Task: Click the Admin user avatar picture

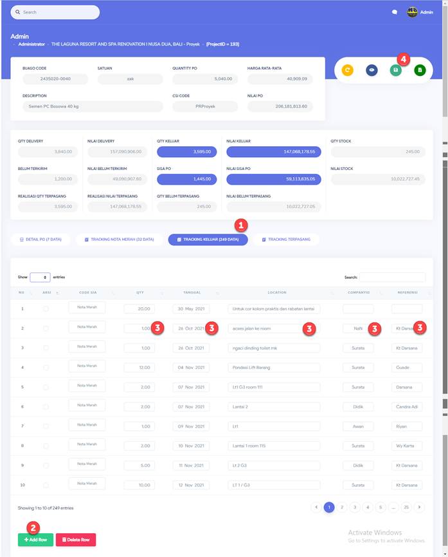Action: (x=412, y=12)
